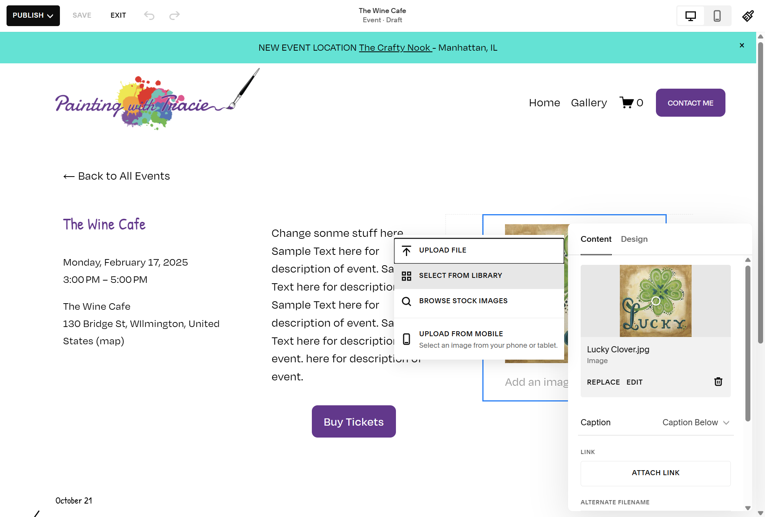Go to the Home nav link

(545, 103)
